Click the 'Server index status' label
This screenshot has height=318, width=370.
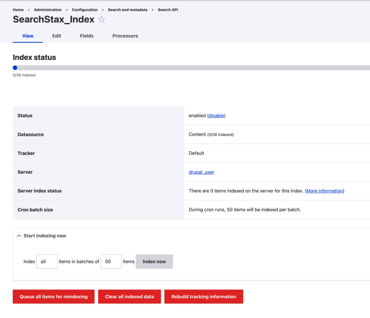(x=40, y=191)
